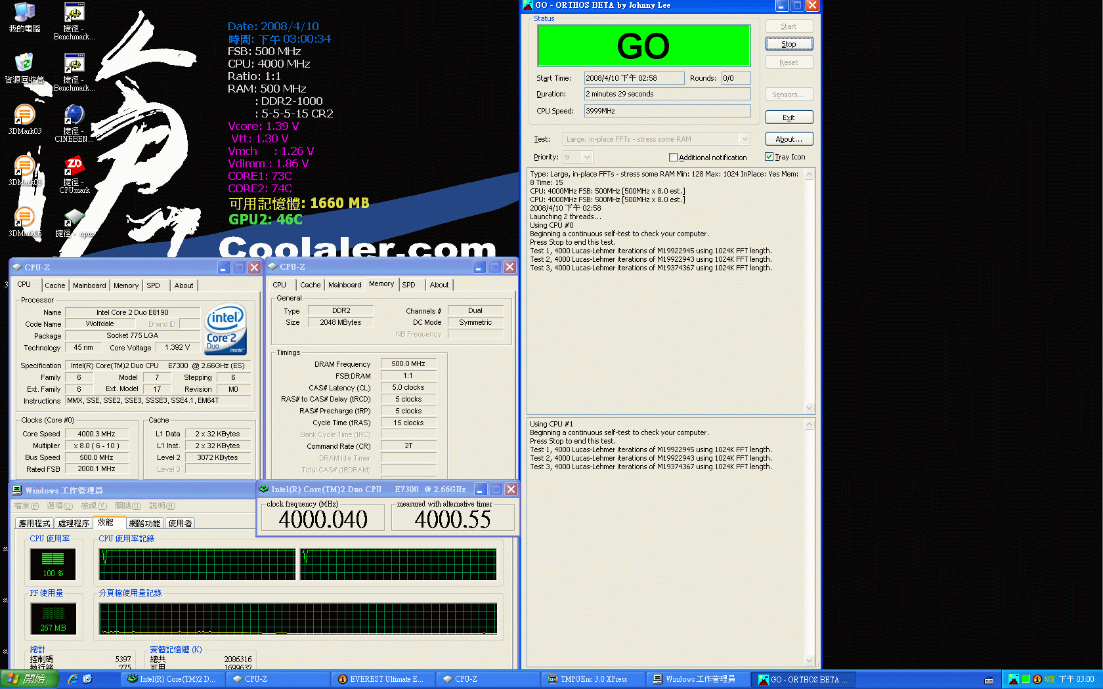The image size is (1103, 689).
Task: Click the ORTHOS icon in system tray
Action: click(1013, 679)
